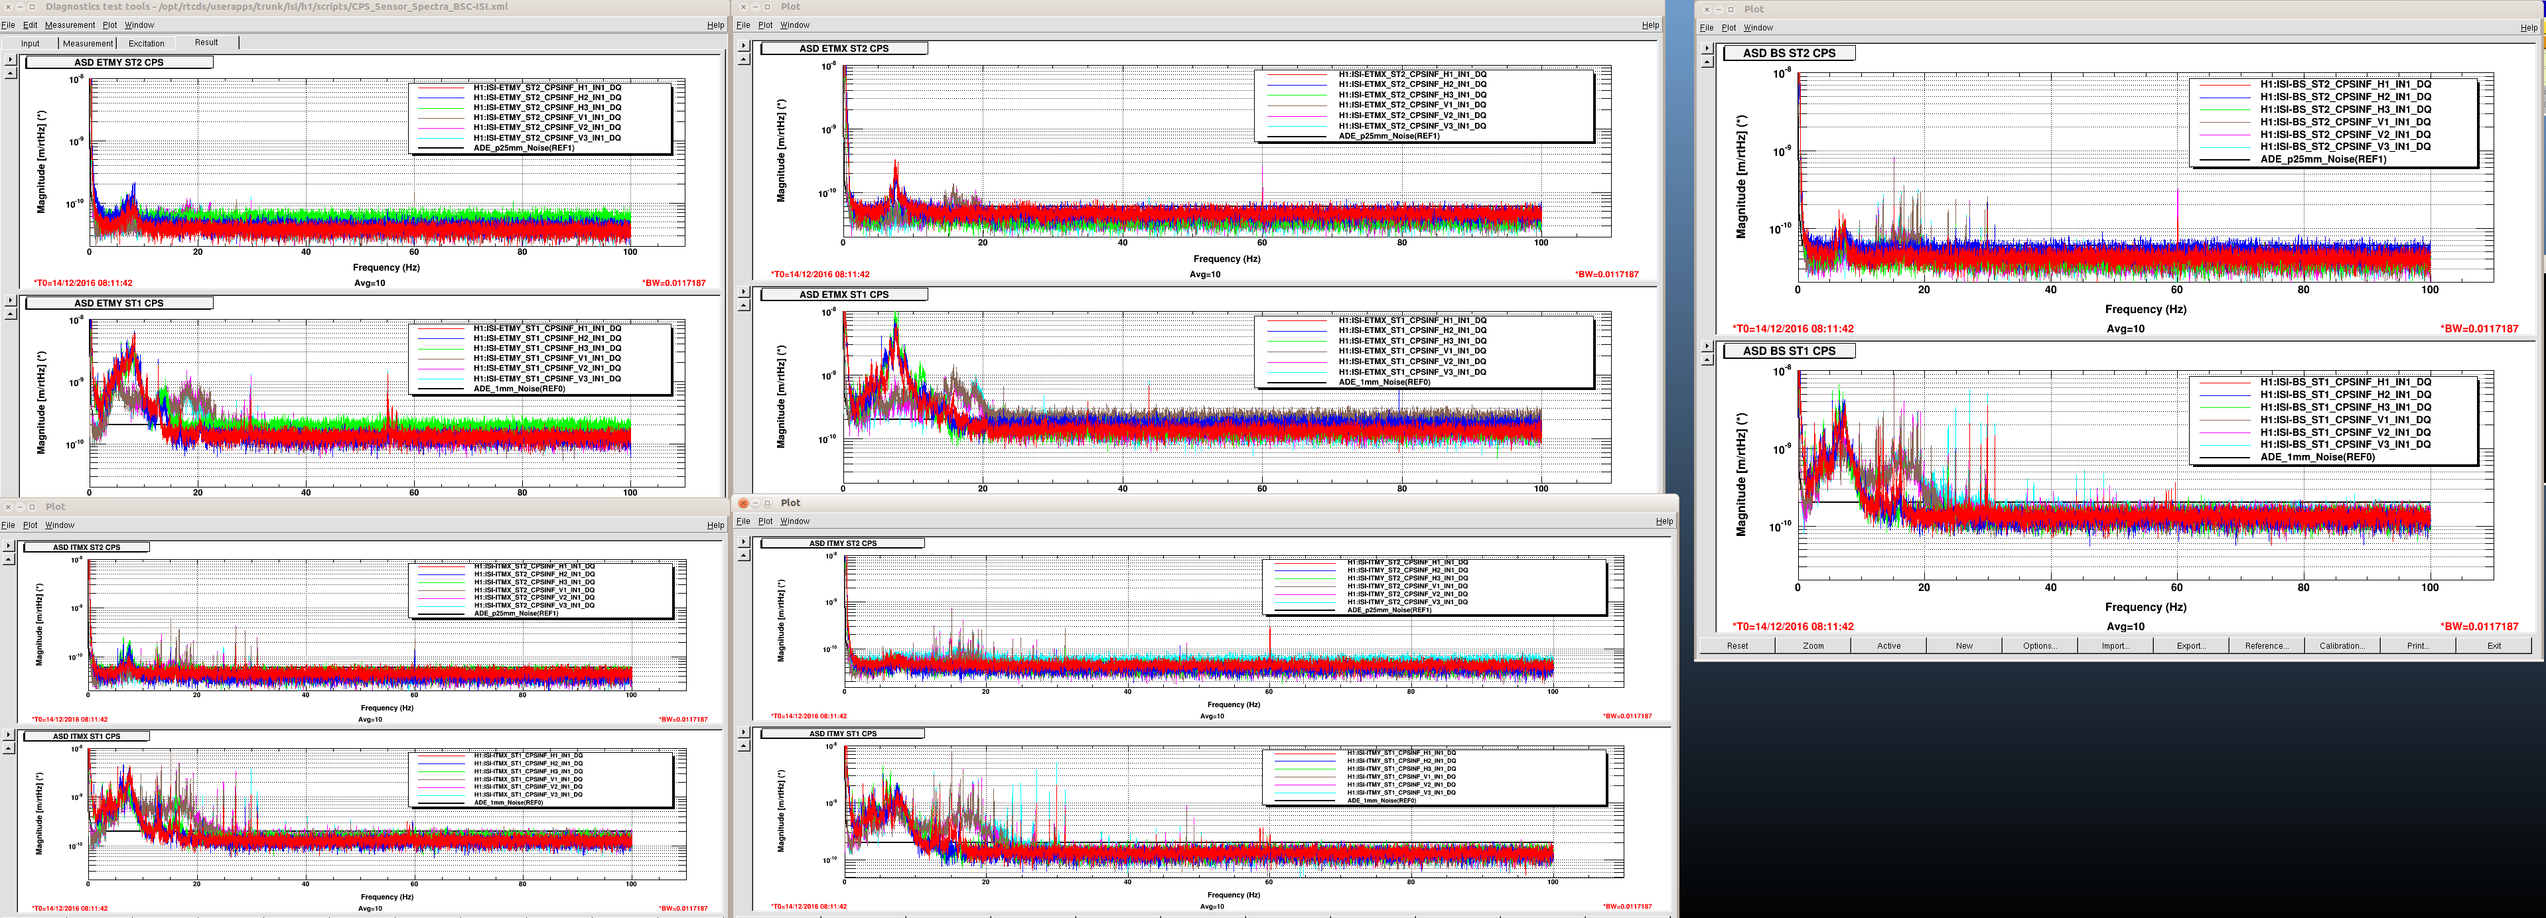Image resolution: width=2546 pixels, height=918 pixels.
Task: Open File menu in Diagnostics test tools window
Action: pyautogui.click(x=8, y=25)
